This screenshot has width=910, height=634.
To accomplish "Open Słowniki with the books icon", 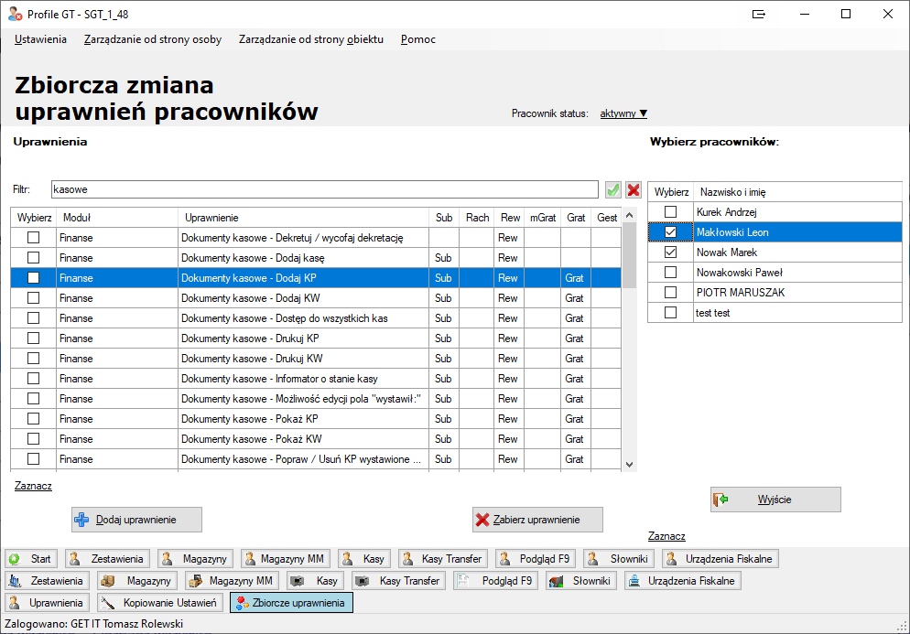I will 581,581.
